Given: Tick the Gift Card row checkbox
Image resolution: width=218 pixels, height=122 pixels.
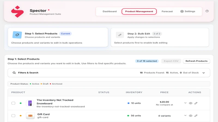Looking at the screenshot, I should click(13, 116).
